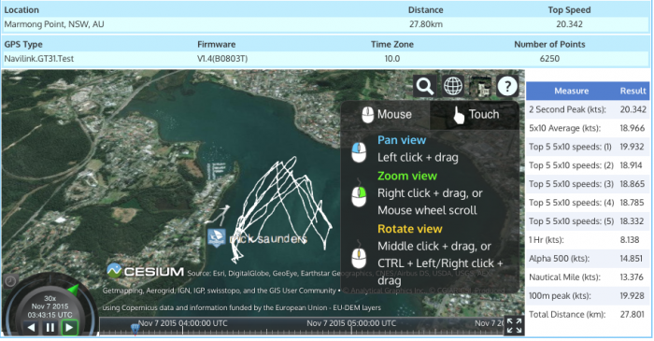Select the 2 Second Peak row

588,109
